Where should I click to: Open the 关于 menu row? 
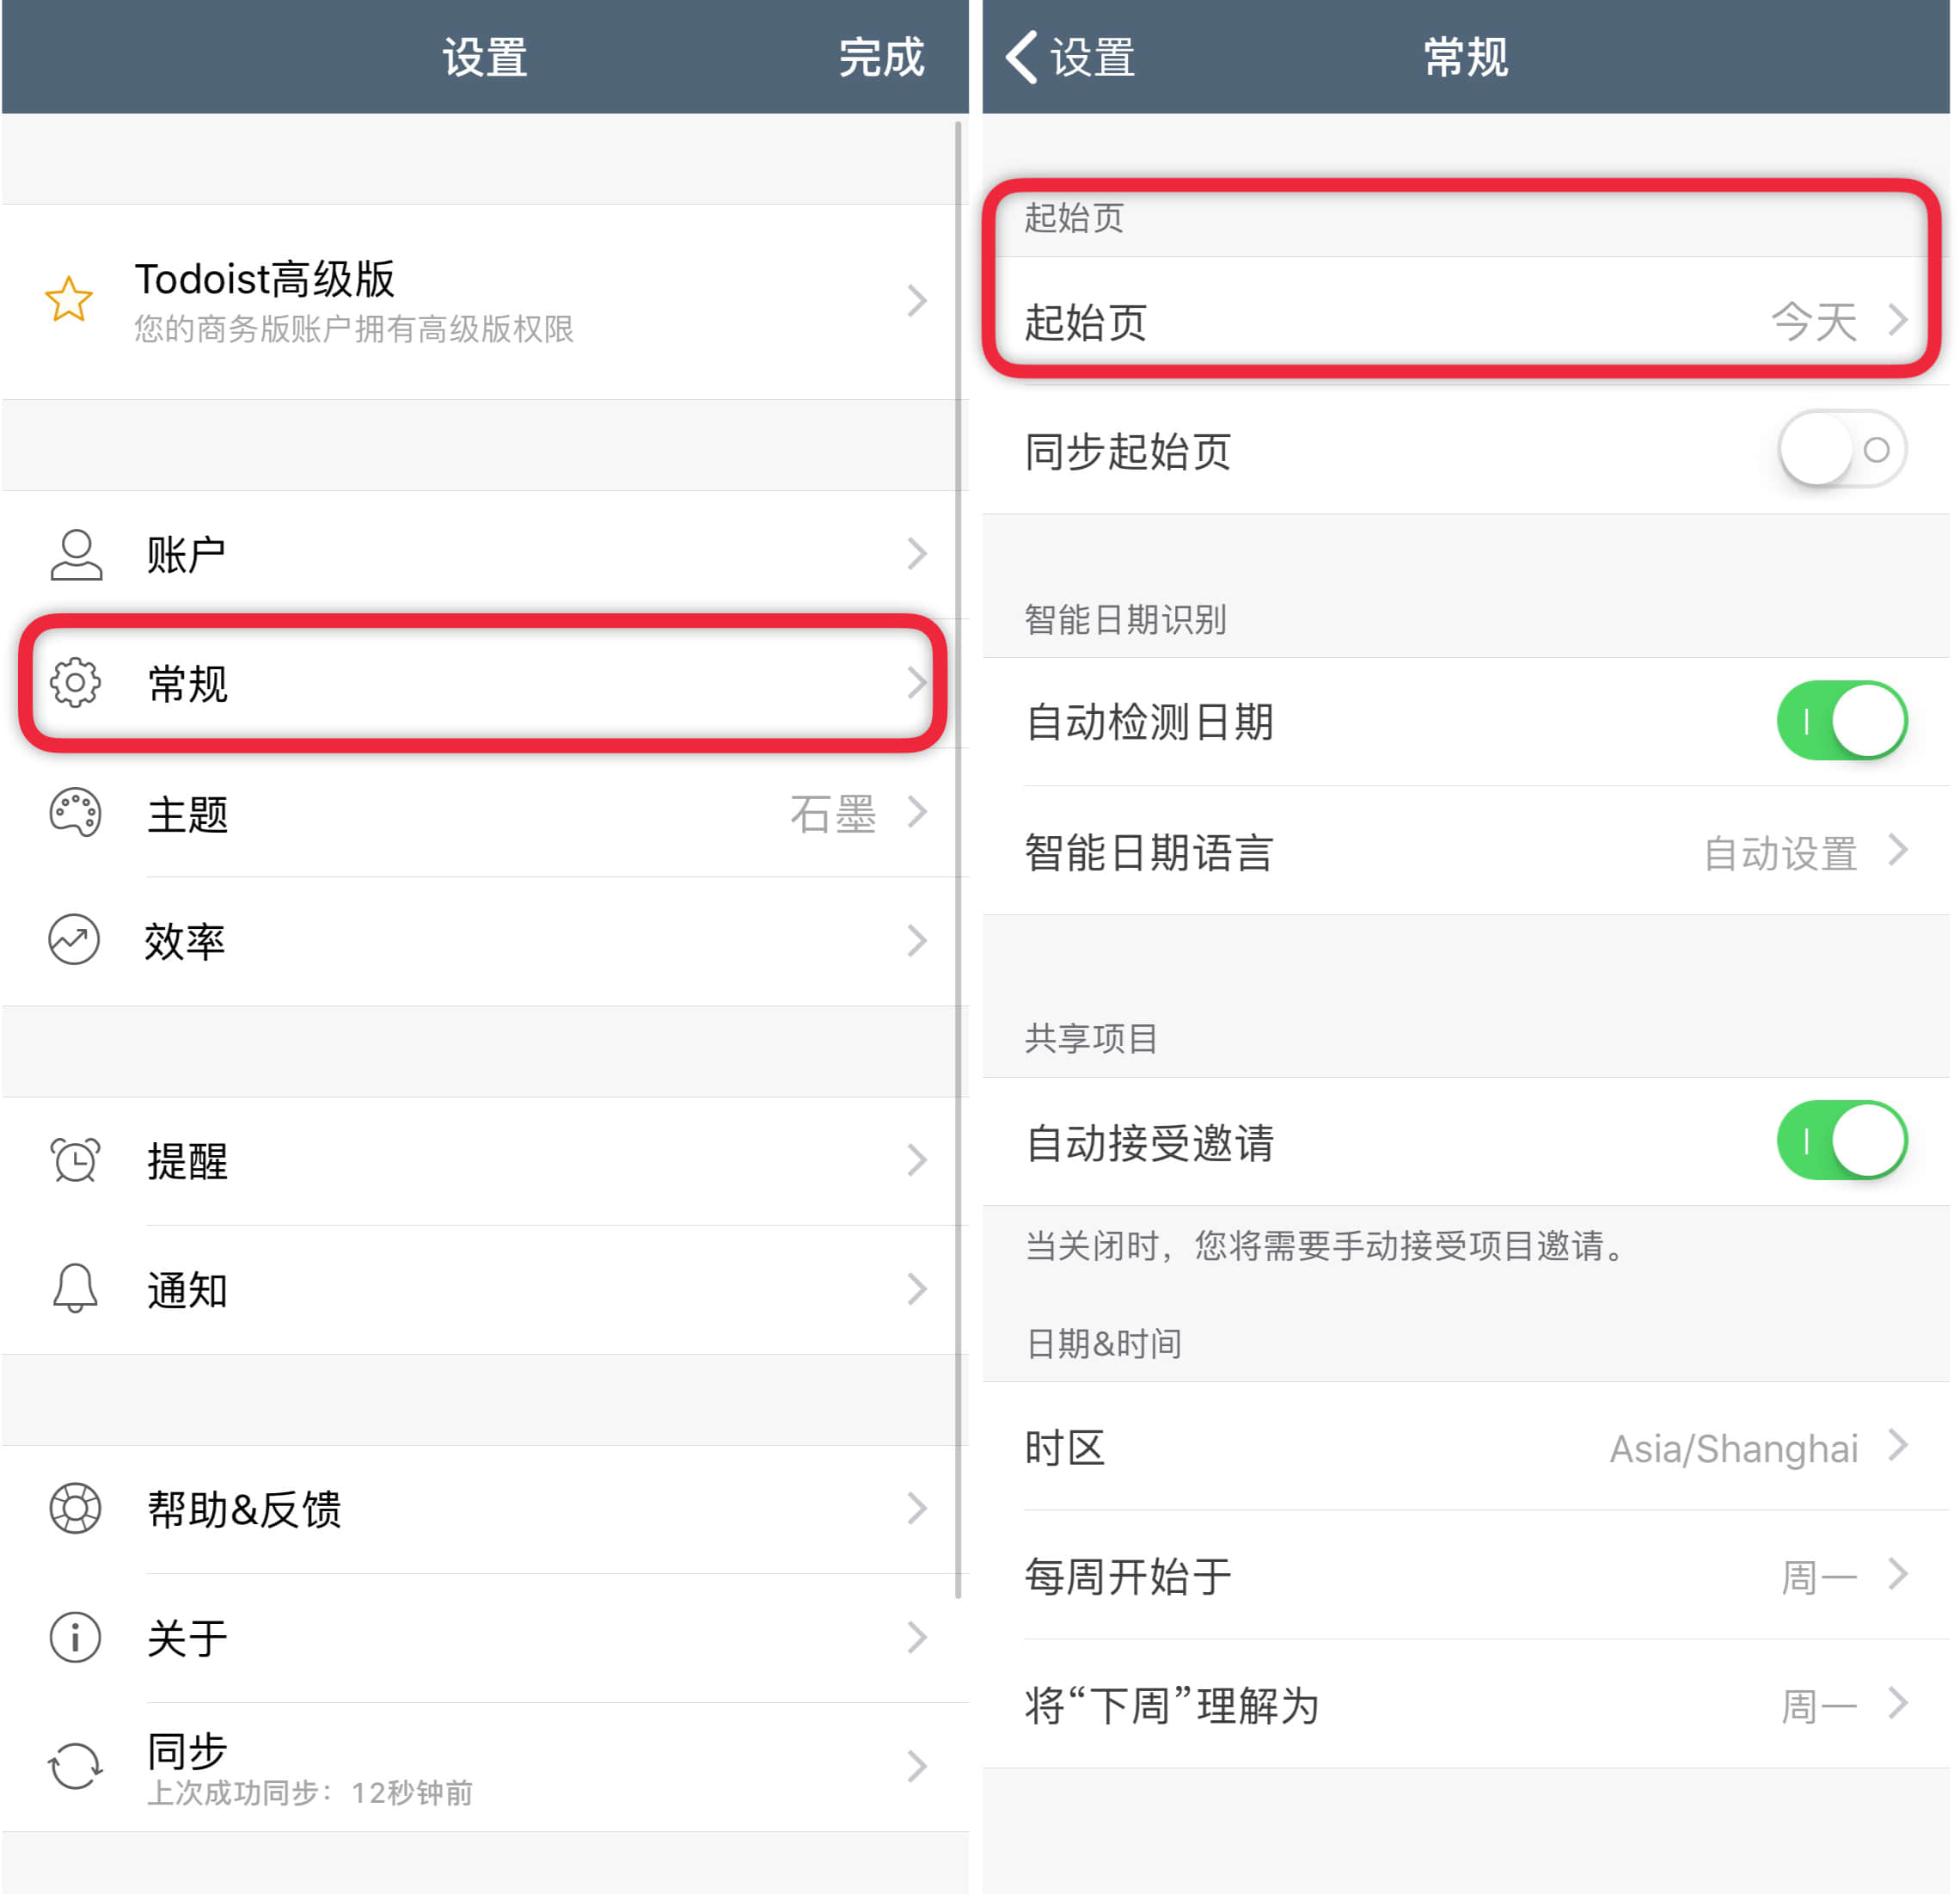tap(486, 1637)
